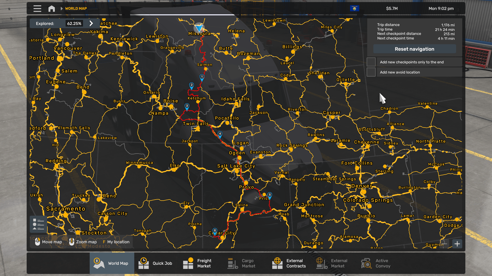Open the map legend panel icon
The width and height of the screenshot is (492, 276).
click(38, 224)
